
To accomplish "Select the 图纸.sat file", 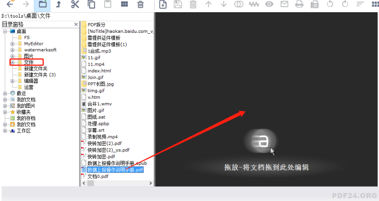I will (x=97, y=117).
